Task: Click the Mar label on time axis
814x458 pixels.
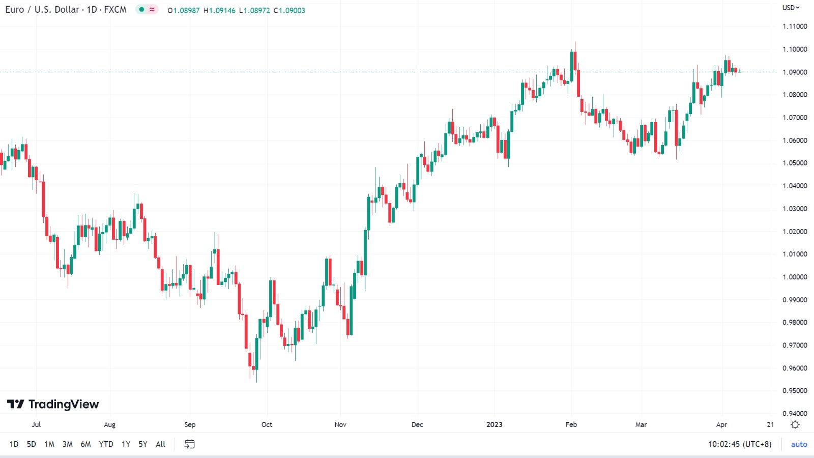Action: click(x=641, y=424)
